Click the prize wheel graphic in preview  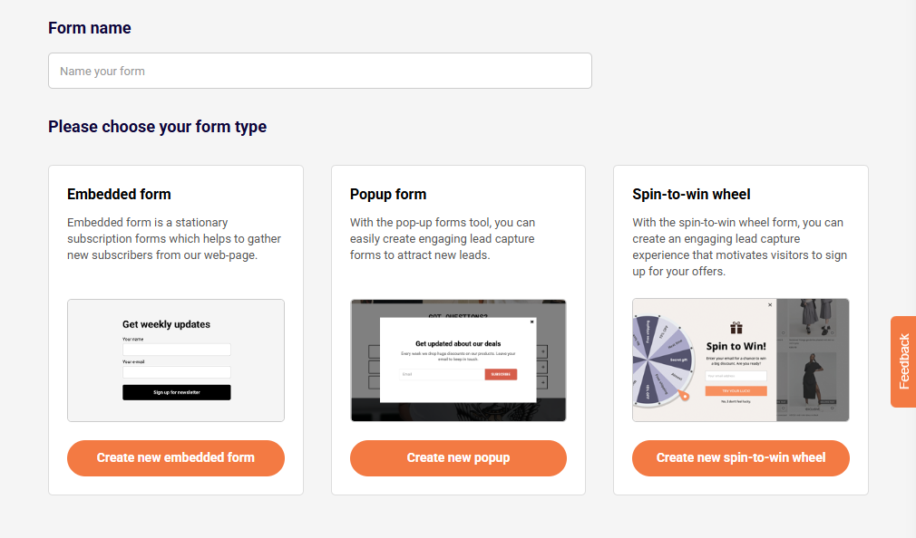(661, 360)
